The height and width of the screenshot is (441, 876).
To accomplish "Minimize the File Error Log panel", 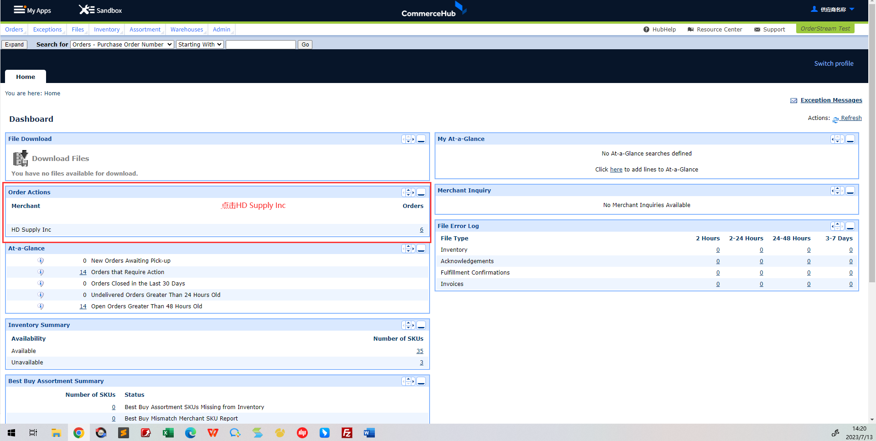I will coord(850,226).
